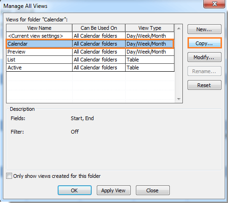Click the New... button
The height and width of the screenshot is (203, 228).
tap(204, 29)
